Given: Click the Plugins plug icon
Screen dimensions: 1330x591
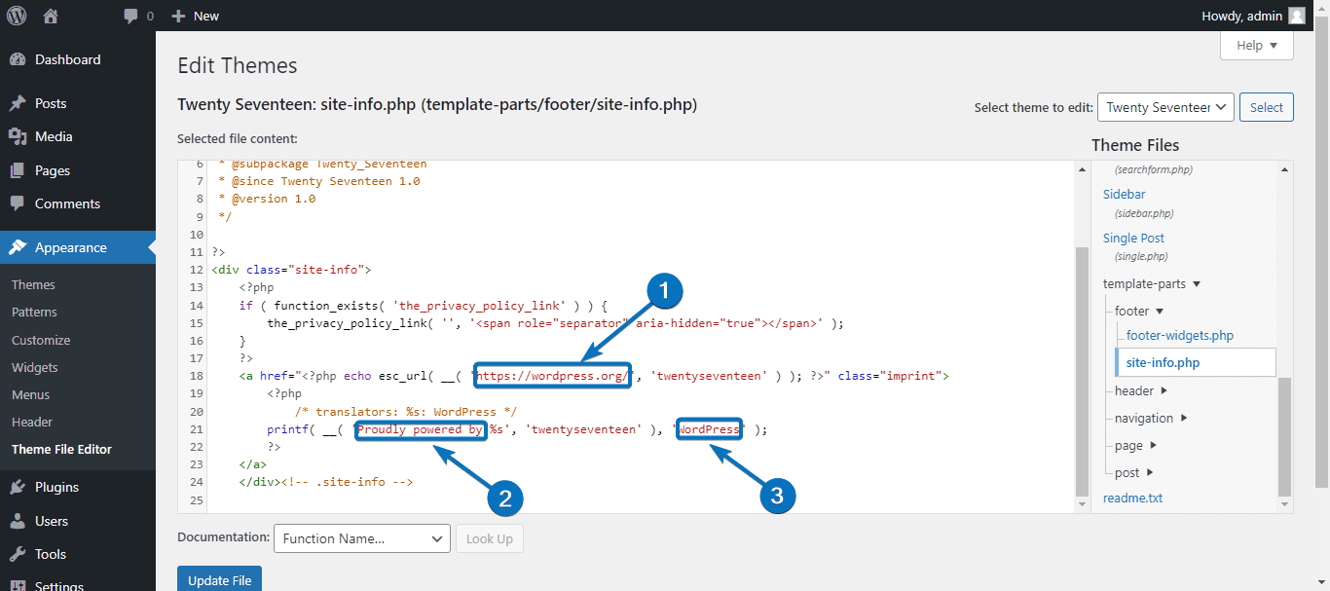Looking at the screenshot, I should click(18, 487).
